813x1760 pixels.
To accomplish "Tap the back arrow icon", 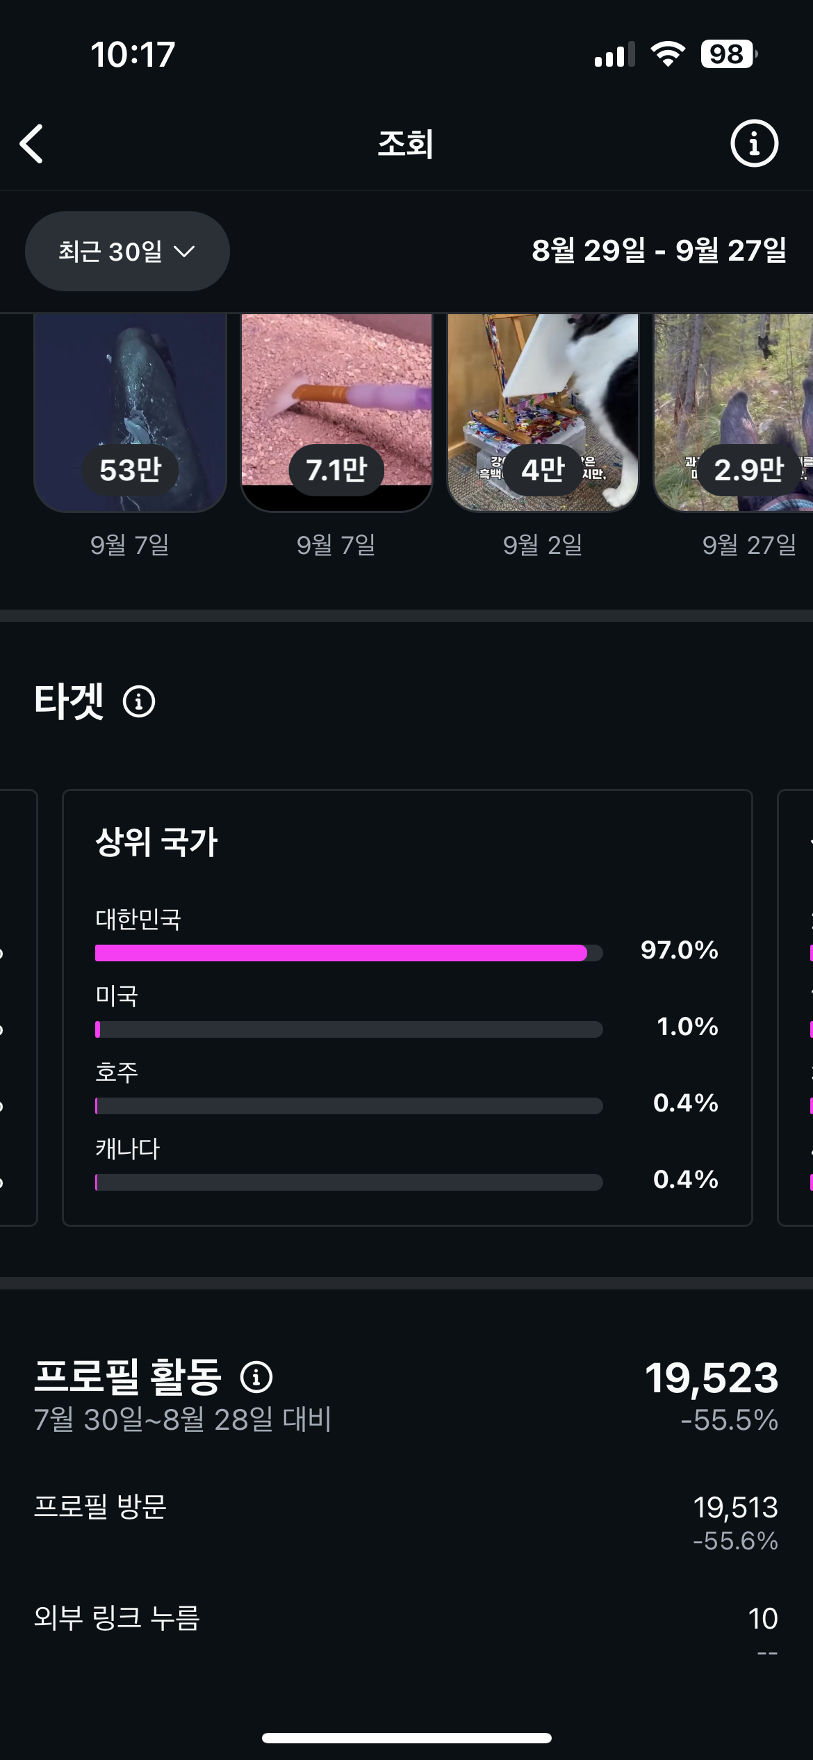I will [x=32, y=144].
